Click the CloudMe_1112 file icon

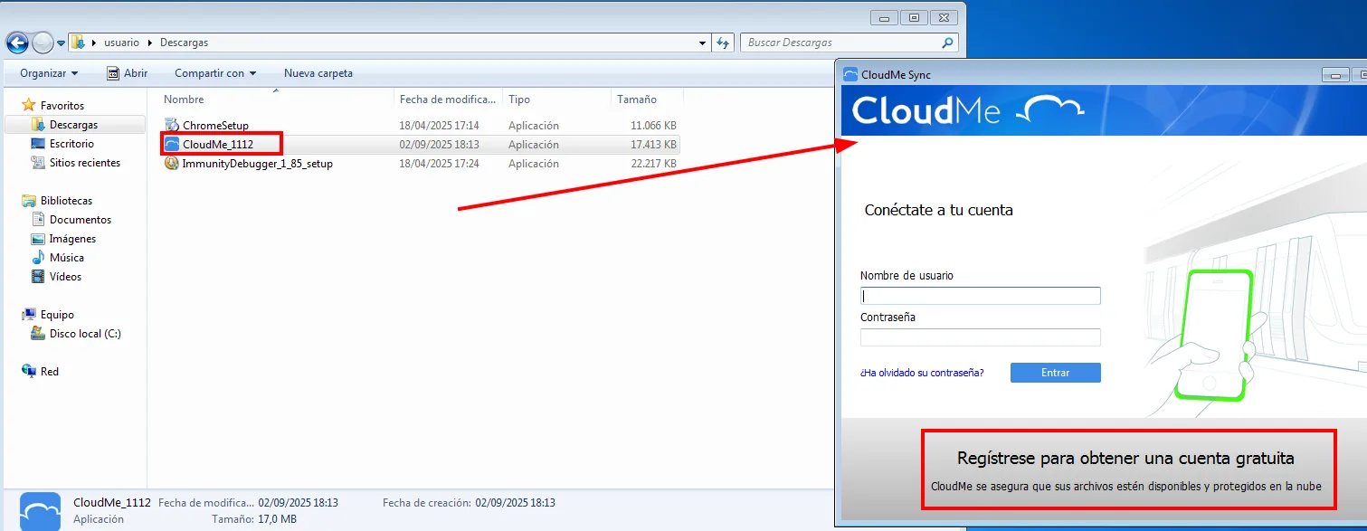click(x=172, y=145)
